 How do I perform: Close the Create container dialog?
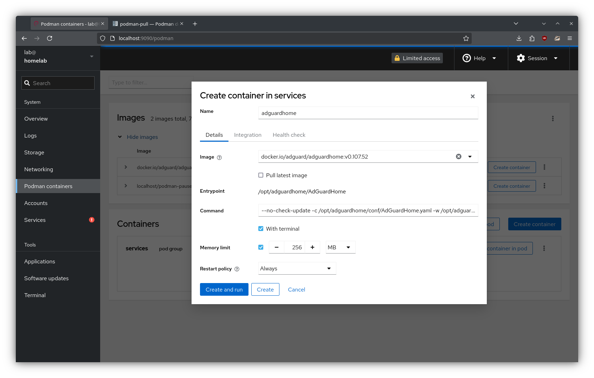click(473, 96)
